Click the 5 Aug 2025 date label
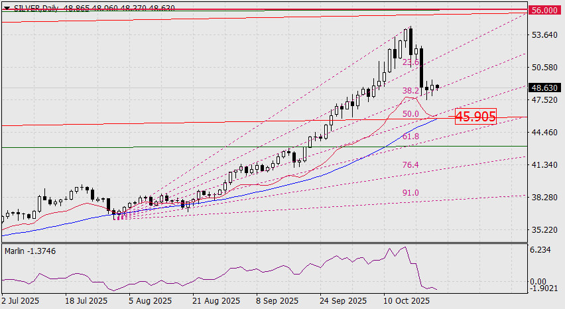 (x=151, y=301)
